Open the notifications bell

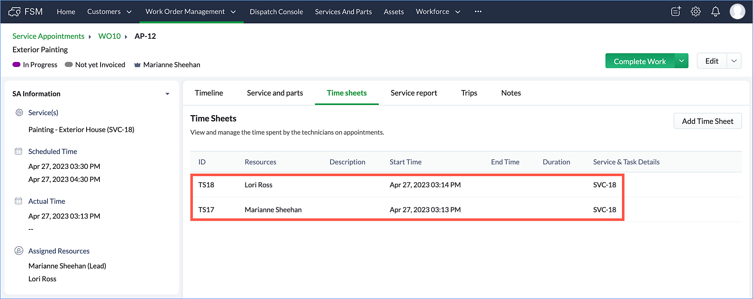(715, 12)
